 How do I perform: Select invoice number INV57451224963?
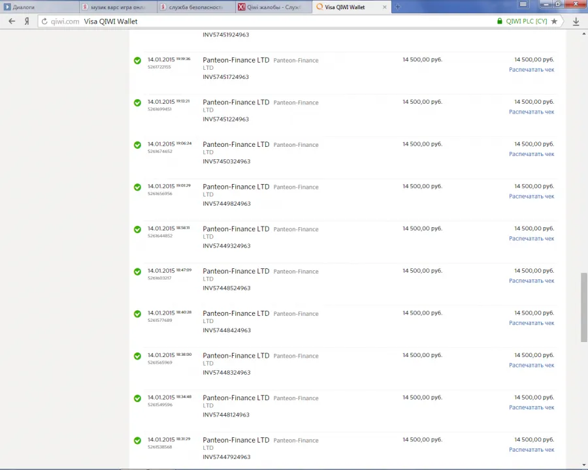226,119
